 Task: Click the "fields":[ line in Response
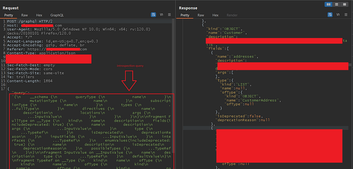coord(218,49)
